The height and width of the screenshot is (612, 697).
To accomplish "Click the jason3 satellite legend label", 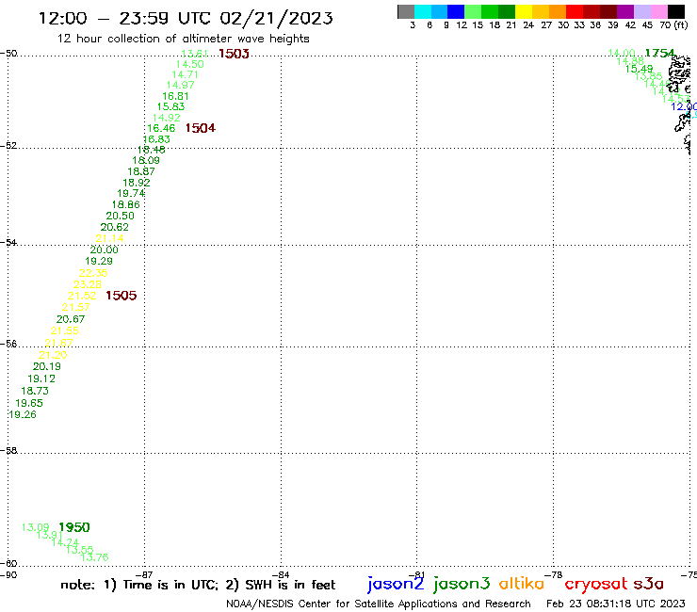I will point(462,584).
